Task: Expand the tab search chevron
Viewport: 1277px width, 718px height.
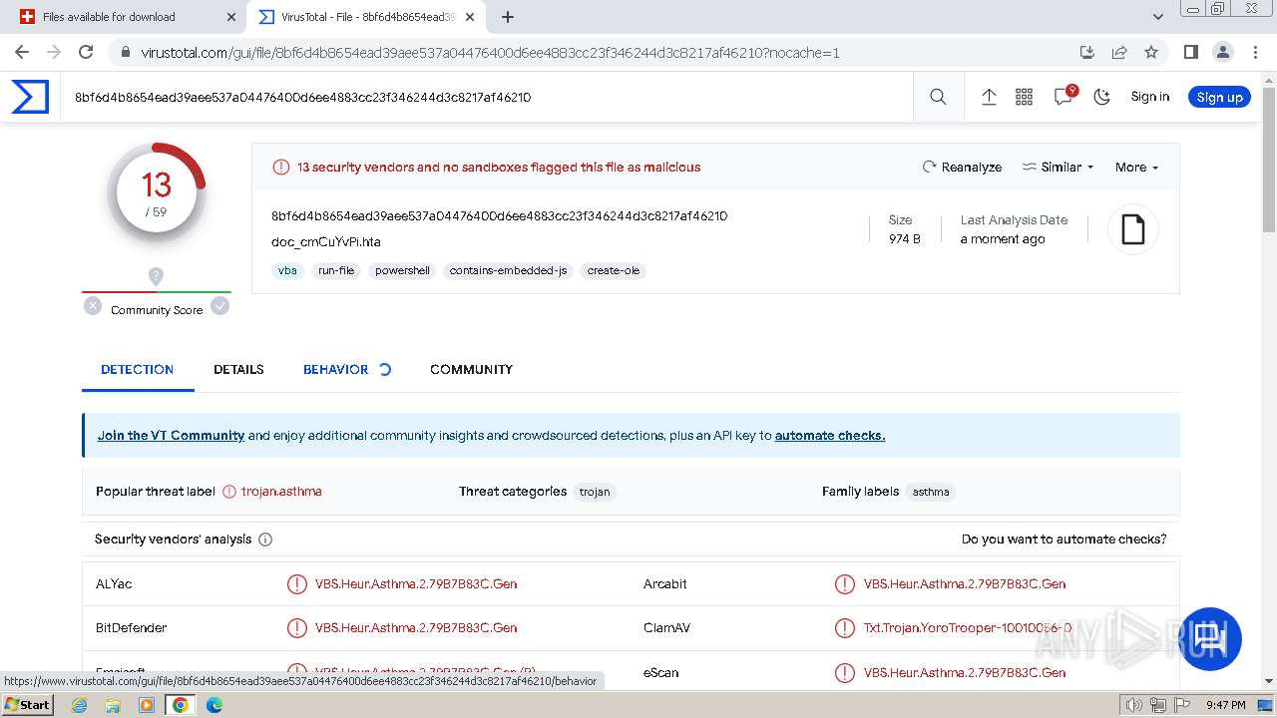Action: coord(1157,17)
